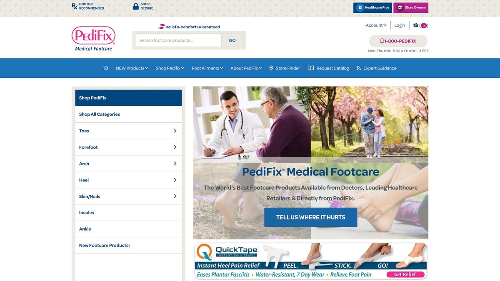This screenshot has width=500, height=281.
Task: Click the GO search button
Action: [x=232, y=40]
